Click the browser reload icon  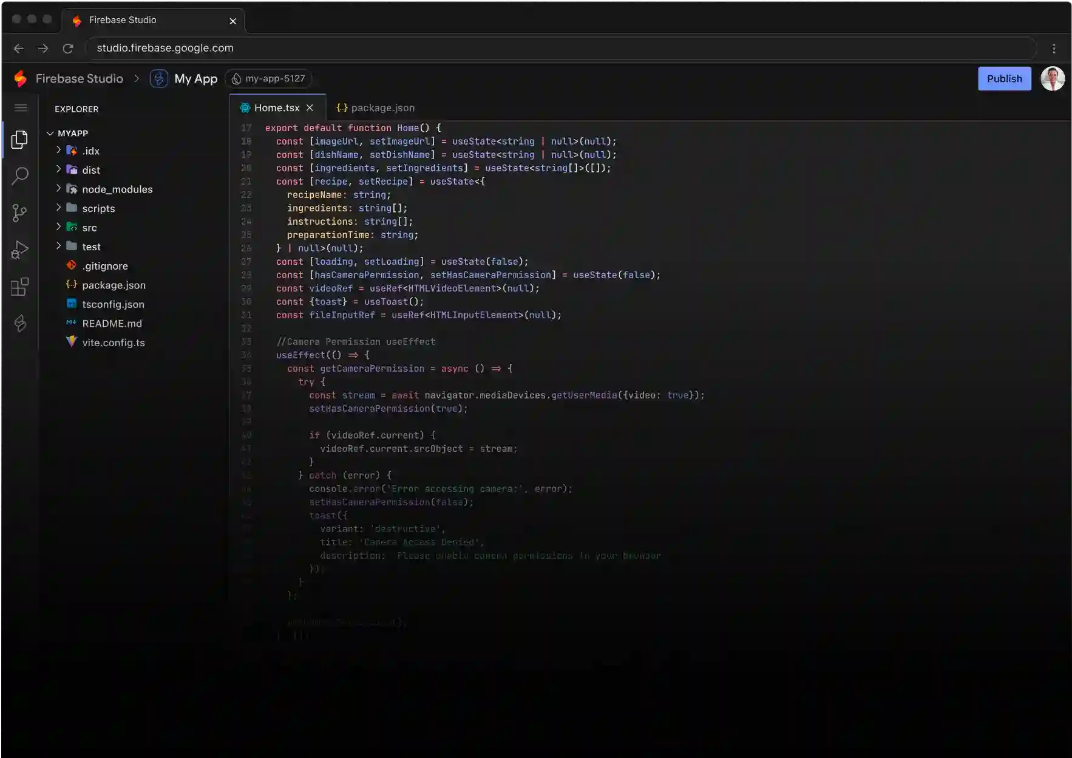click(68, 48)
